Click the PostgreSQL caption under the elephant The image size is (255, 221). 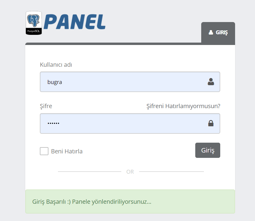point(34,31)
